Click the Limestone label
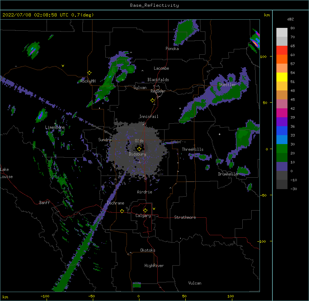Viewport: 309px width, 301px height. click(x=55, y=127)
